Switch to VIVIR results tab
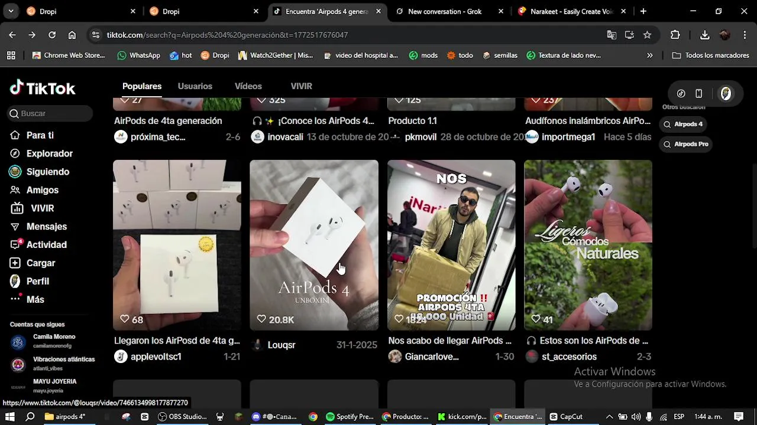The image size is (757, 425). tap(301, 86)
